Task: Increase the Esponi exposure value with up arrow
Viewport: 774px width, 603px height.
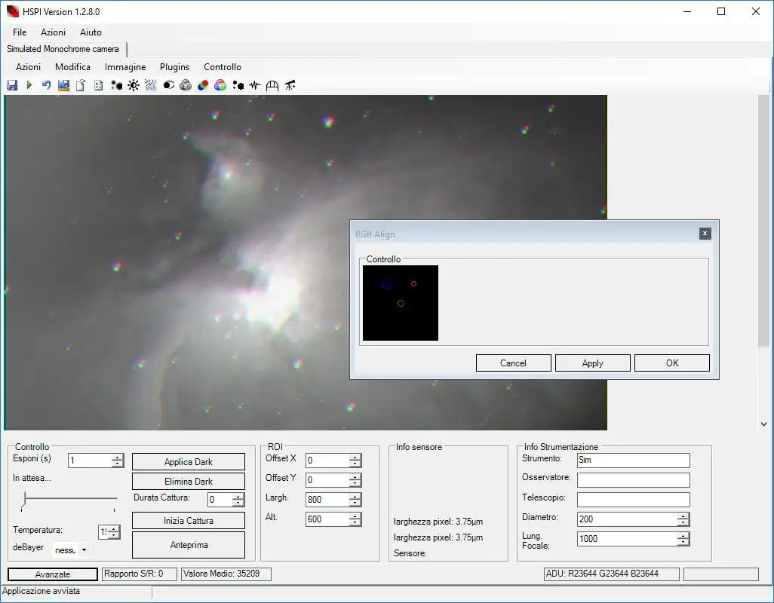Action: [118, 458]
